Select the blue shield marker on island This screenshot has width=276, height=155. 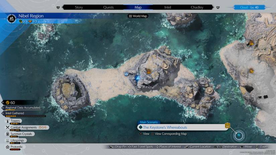[126, 74]
